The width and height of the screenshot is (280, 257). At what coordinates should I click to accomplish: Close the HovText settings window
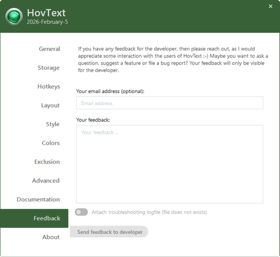pyautogui.click(x=271, y=6)
